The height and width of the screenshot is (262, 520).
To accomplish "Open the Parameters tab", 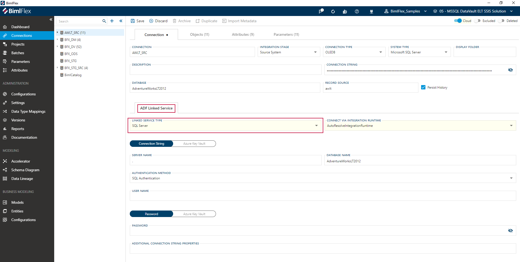I will [x=286, y=34].
